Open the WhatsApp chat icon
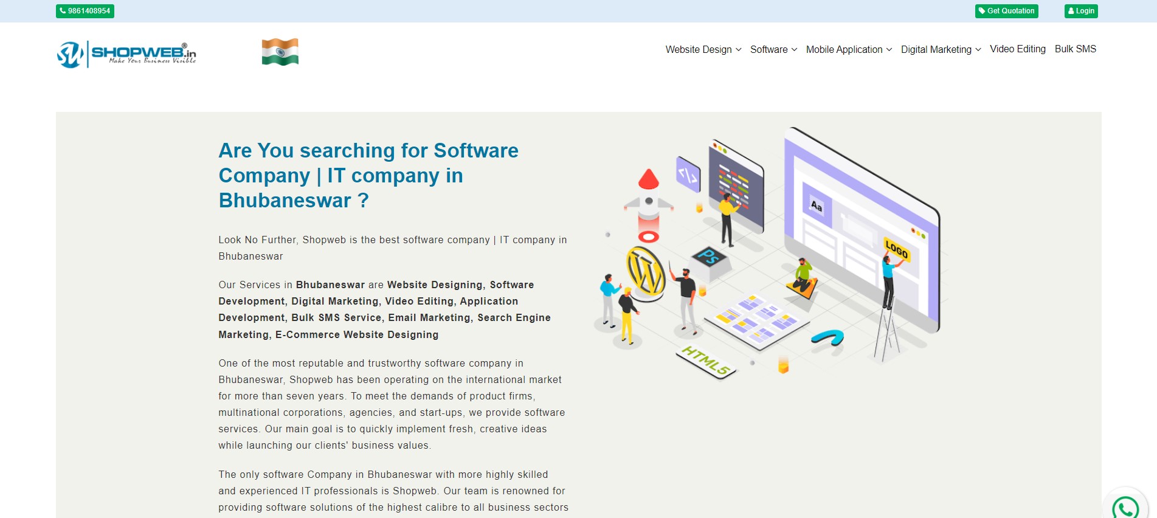 tap(1125, 506)
